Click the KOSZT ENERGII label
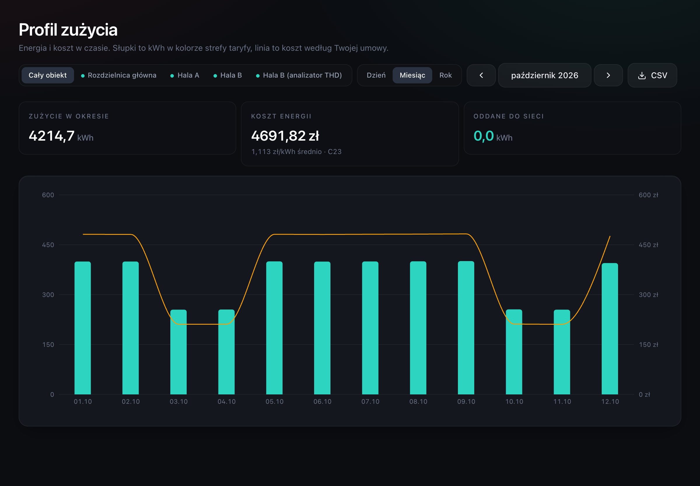The image size is (700, 486). click(281, 116)
